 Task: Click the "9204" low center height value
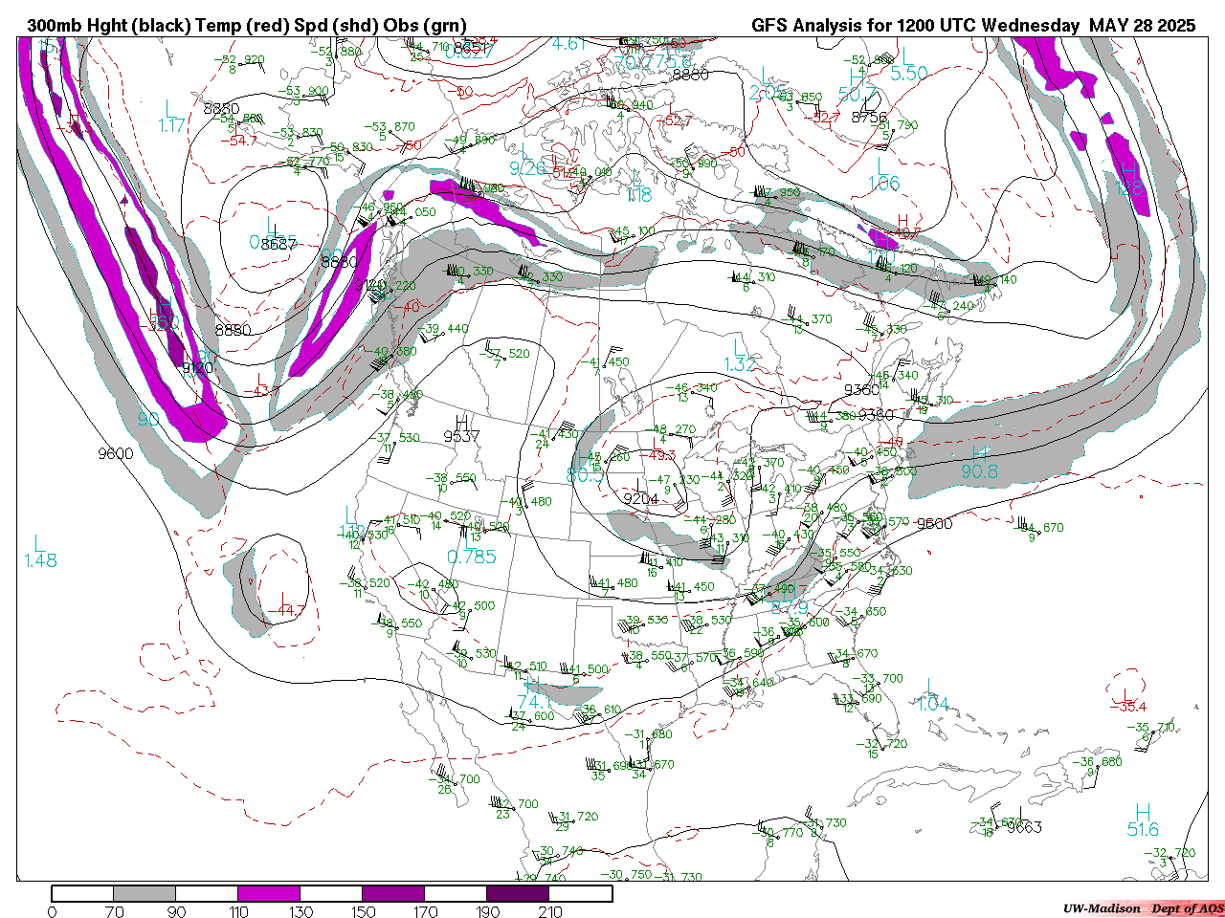[640, 498]
